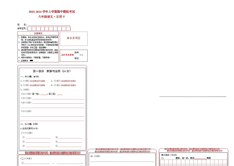234x166 pixels.
Task: Click the 贴条形码区 barcode area
Action: (74, 39)
